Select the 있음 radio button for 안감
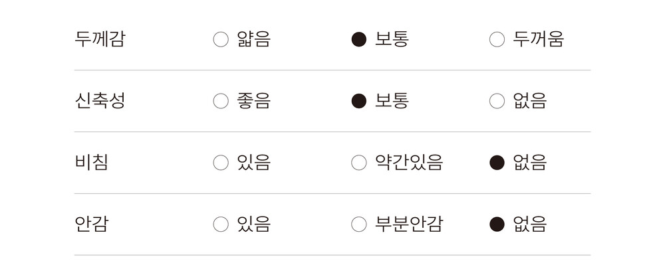Screen dimensions: 665x273 [221, 225]
